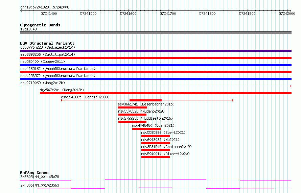
Task: Click the 57241600 ruler position
Action: click(128, 14)
